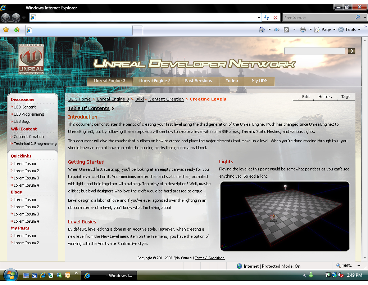Select the Unreal Engine 2 tab

point(155,81)
